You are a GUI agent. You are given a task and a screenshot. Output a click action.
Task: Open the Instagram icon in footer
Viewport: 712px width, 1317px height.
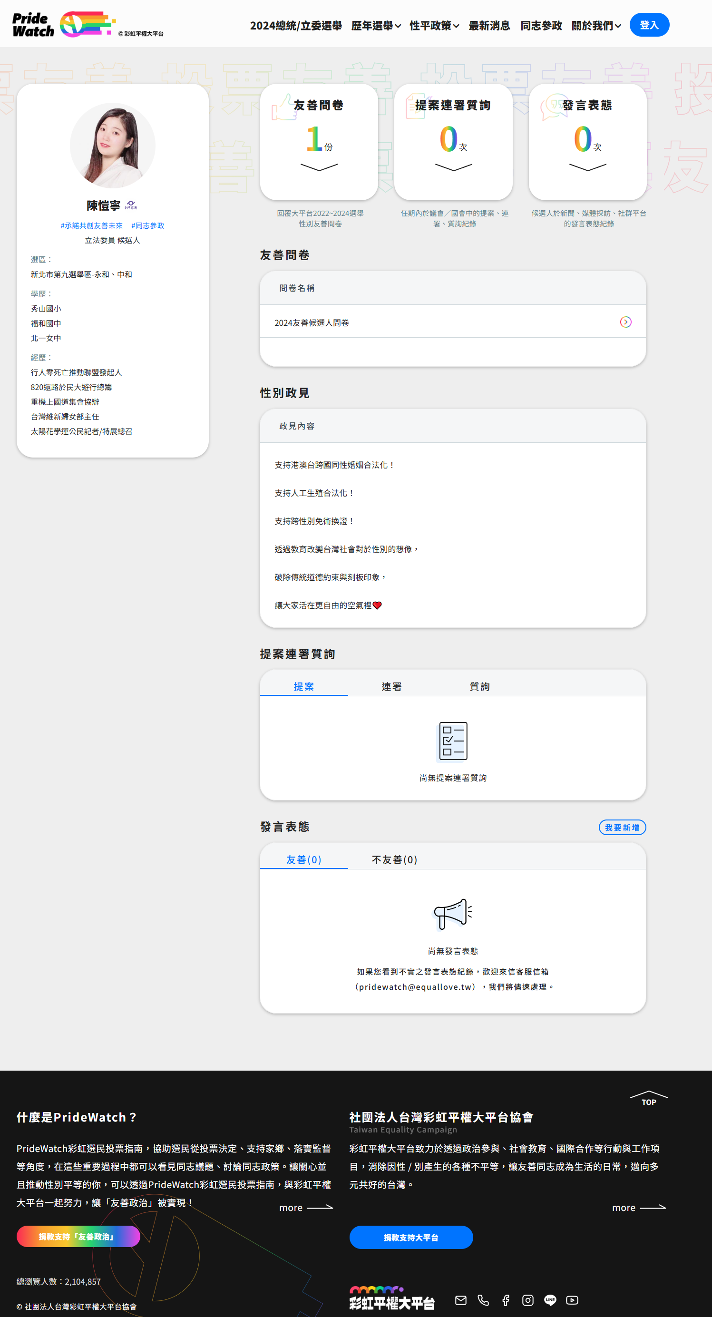[x=528, y=1300]
